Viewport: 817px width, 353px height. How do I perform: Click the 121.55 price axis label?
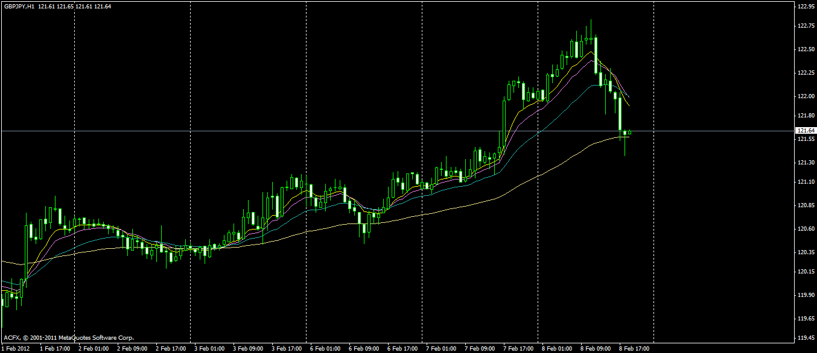[806, 139]
